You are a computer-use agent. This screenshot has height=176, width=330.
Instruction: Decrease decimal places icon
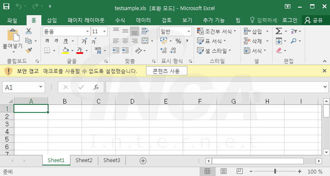click(173, 51)
